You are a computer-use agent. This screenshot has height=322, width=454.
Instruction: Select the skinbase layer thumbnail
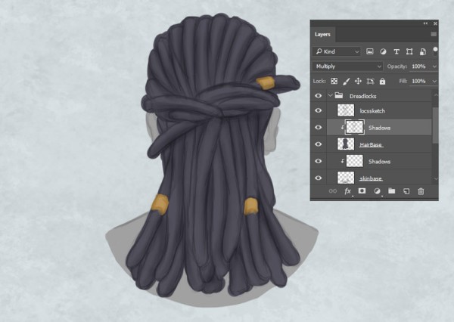tap(346, 178)
